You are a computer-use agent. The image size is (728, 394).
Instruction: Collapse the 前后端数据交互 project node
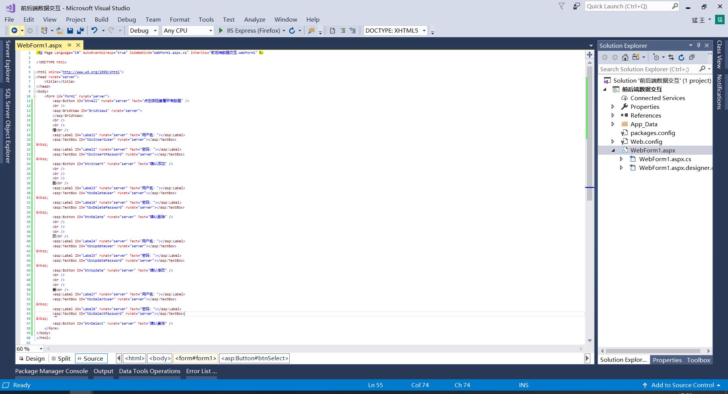(605, 89)
